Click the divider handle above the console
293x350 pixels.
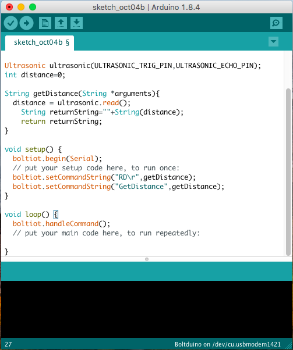[147, 259]
